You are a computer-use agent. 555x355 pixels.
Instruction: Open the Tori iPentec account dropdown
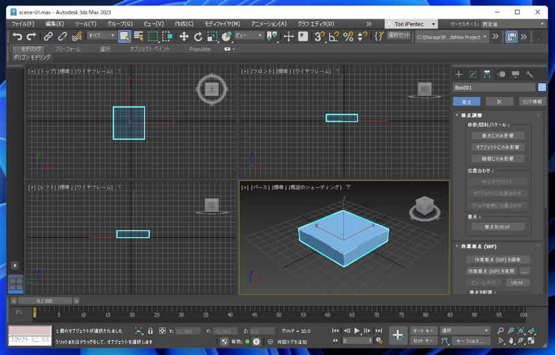pyautogui.click(x=411, y=24)
